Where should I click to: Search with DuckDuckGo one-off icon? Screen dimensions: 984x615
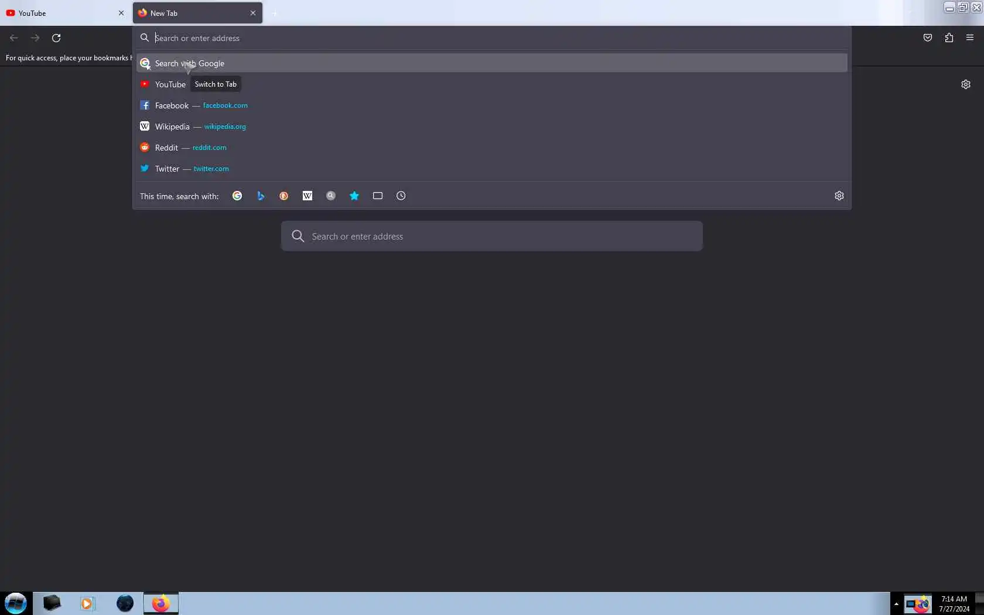(284, 196)
